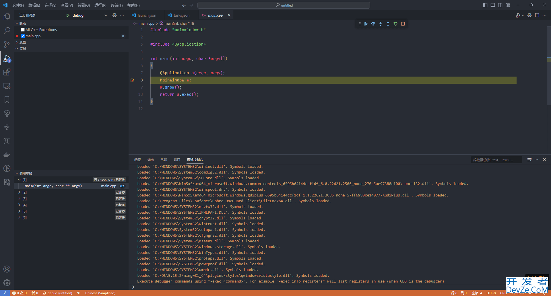Restart the debug session
The image size is (551, 296).
[x=395, y=24]
